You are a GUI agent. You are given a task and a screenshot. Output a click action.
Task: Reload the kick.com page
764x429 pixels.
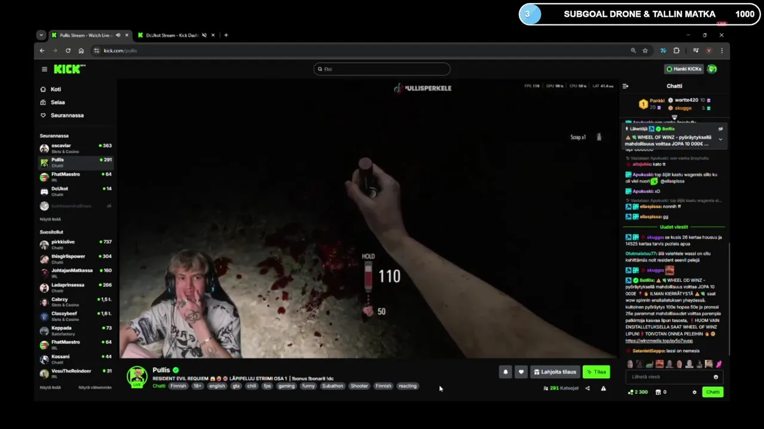click(68, 51)
